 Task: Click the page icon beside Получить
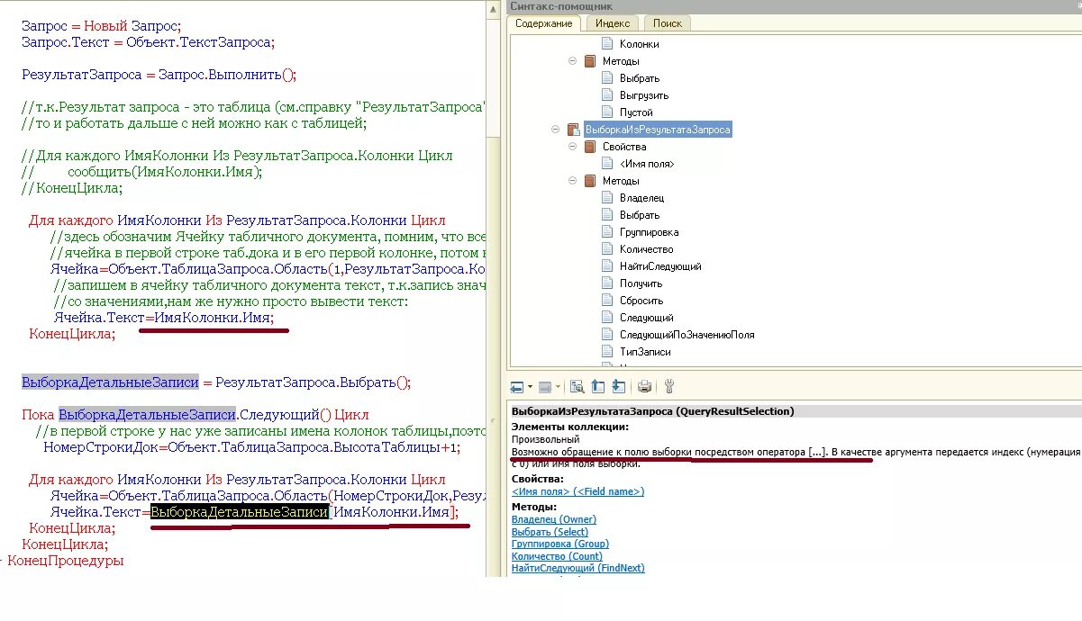pos(607,283)
